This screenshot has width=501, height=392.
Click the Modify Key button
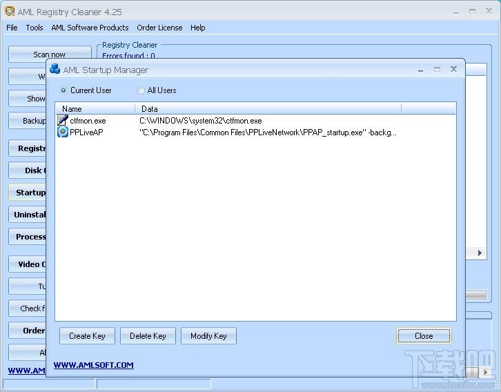(x=208, y=336)
